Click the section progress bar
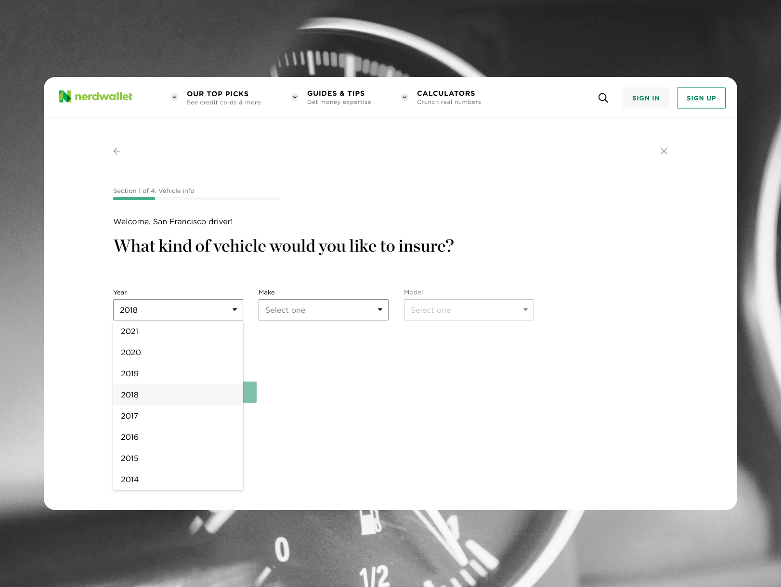The height and width of the screenshot is (587, 781). [x=196, y=199]
